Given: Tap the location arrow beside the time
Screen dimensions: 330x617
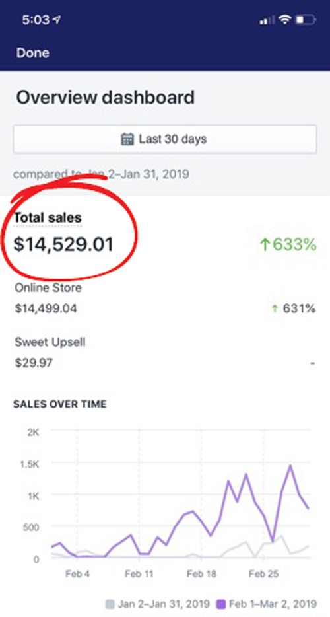Looking at the screenshot, I should (57, 20).
